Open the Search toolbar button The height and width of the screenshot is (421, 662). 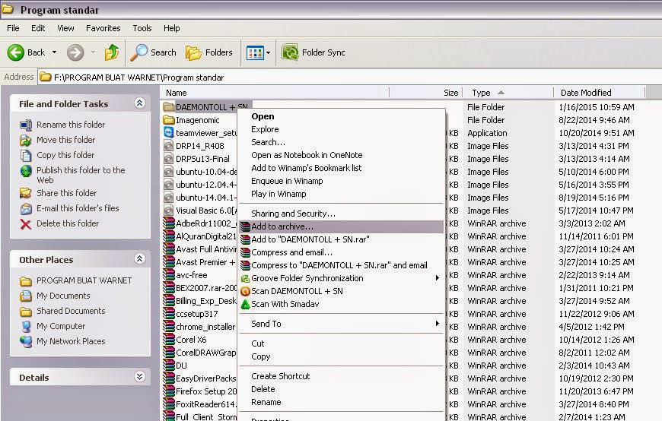tap(153, 52)
